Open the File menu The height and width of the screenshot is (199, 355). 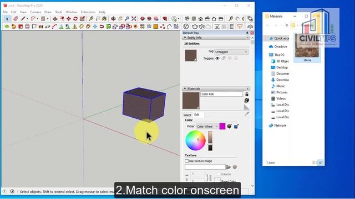tap(5, 12)
